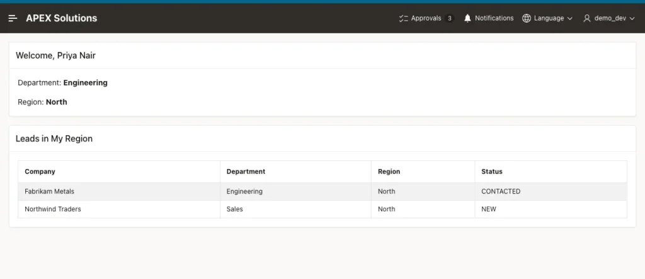
Task: Click the Approvals count badge 3
Action: pos(450,18)
